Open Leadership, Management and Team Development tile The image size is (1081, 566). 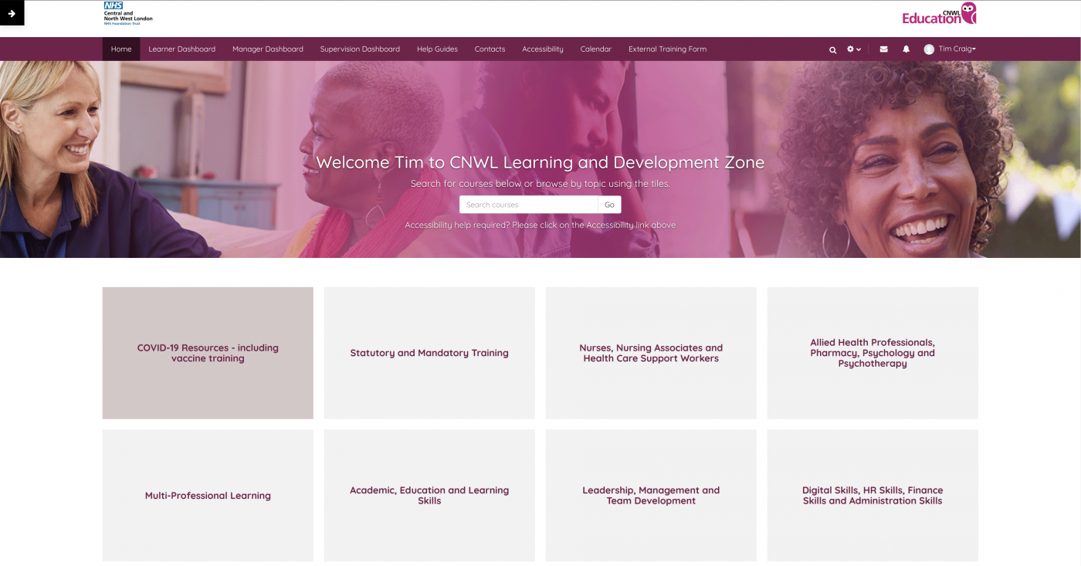[651, 496]
